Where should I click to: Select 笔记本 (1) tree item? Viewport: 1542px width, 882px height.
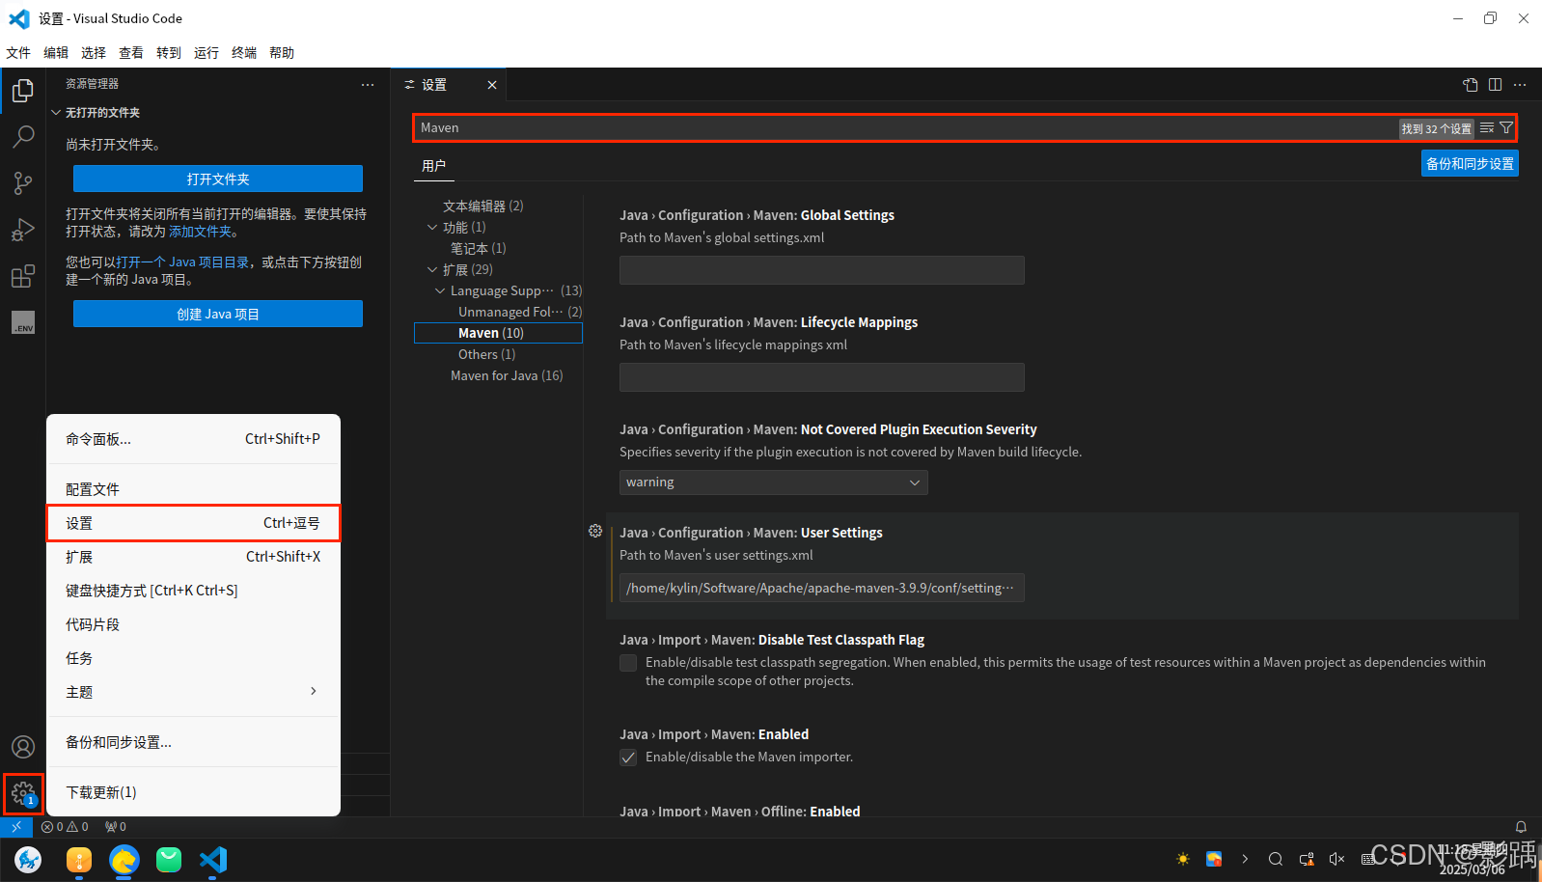(x=479, y=249)
